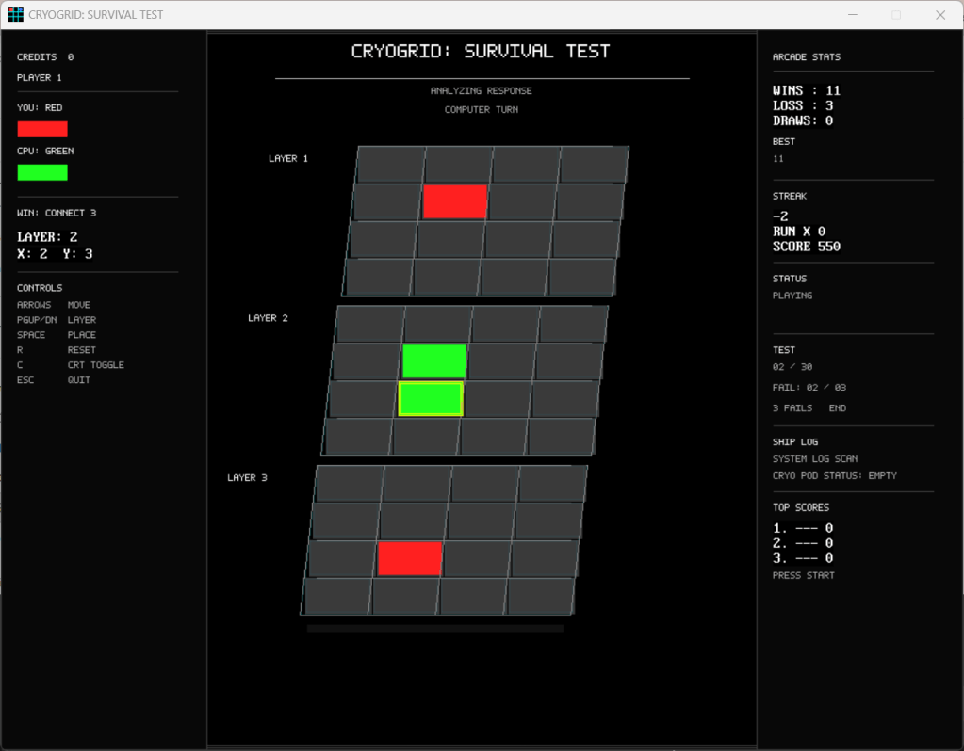Click the bottom-right empty cell of Layer 3
The image size is (964, 751).
point(540,596)
